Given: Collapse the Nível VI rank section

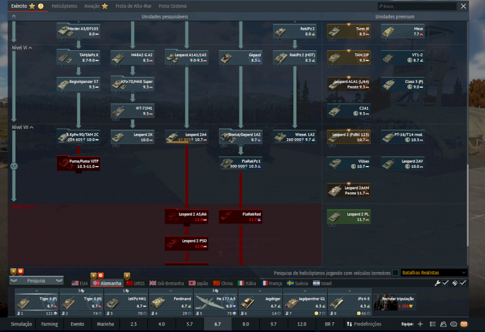Looking at the screenshot, I should coord(22,47).
